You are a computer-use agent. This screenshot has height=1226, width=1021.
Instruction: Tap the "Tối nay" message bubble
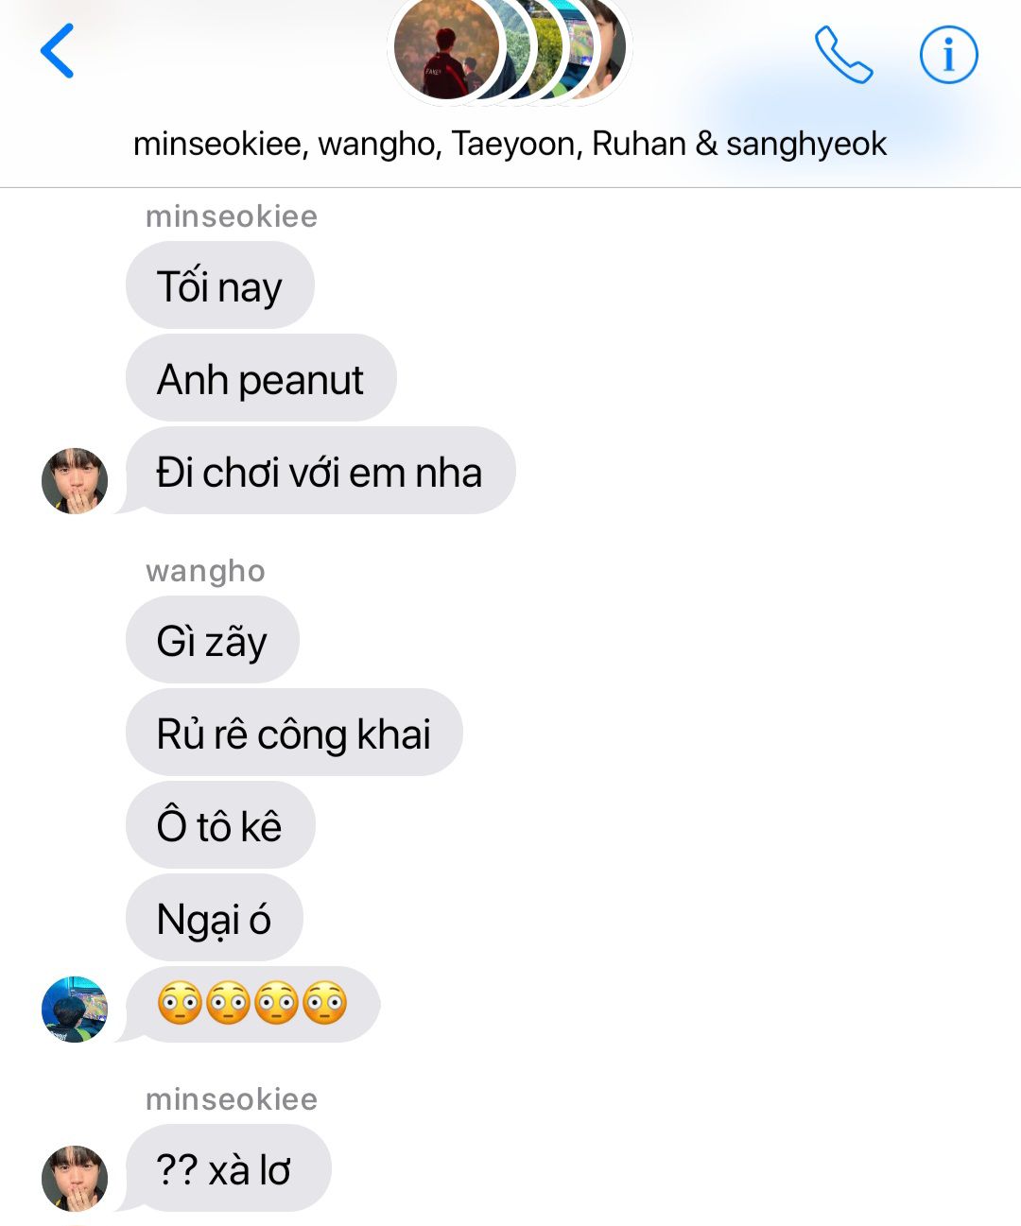click(219, 285)
